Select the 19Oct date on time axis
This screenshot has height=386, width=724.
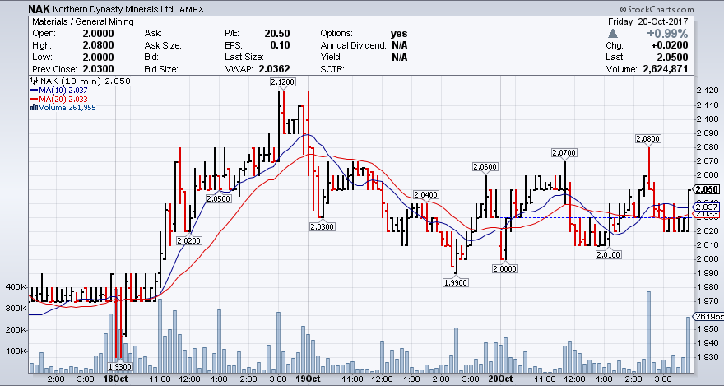click(x=307, y=379)
